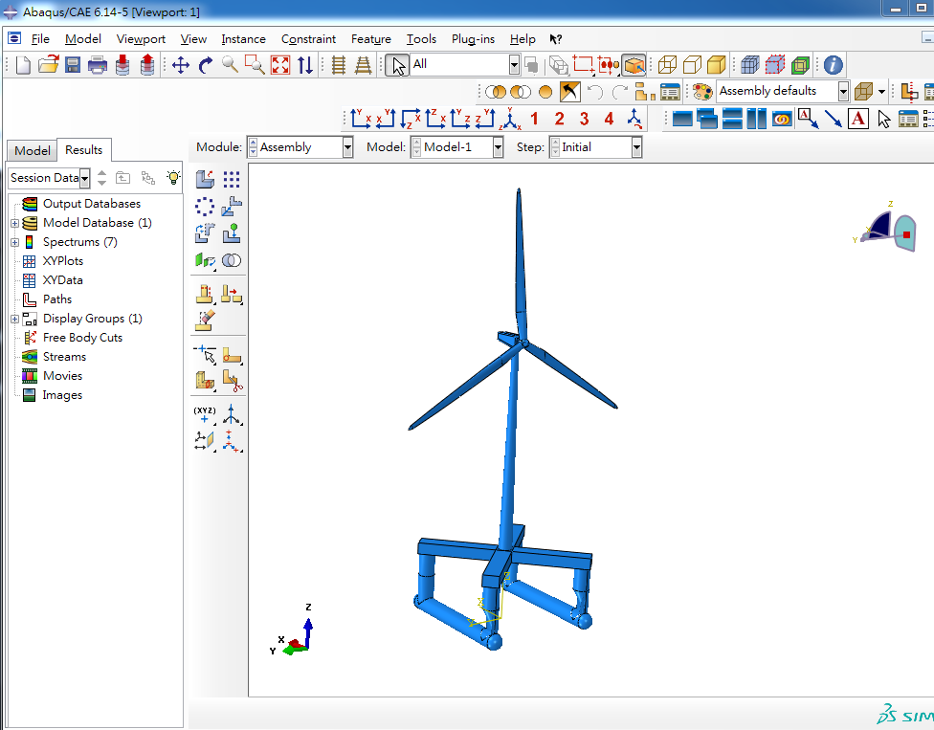Open the Model-1 dropdown
This screenshot has width=934, height=730.
tap(498, 147)
